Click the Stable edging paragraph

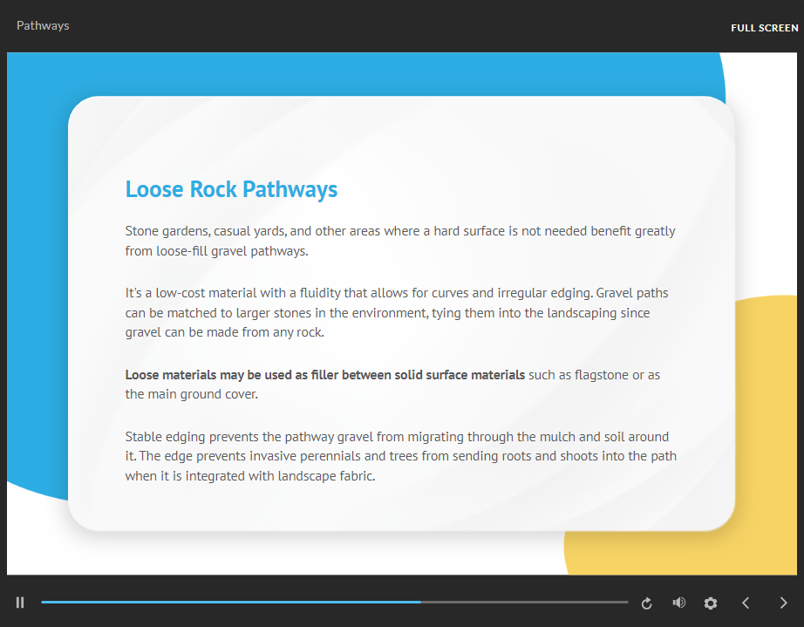point(400,456)
